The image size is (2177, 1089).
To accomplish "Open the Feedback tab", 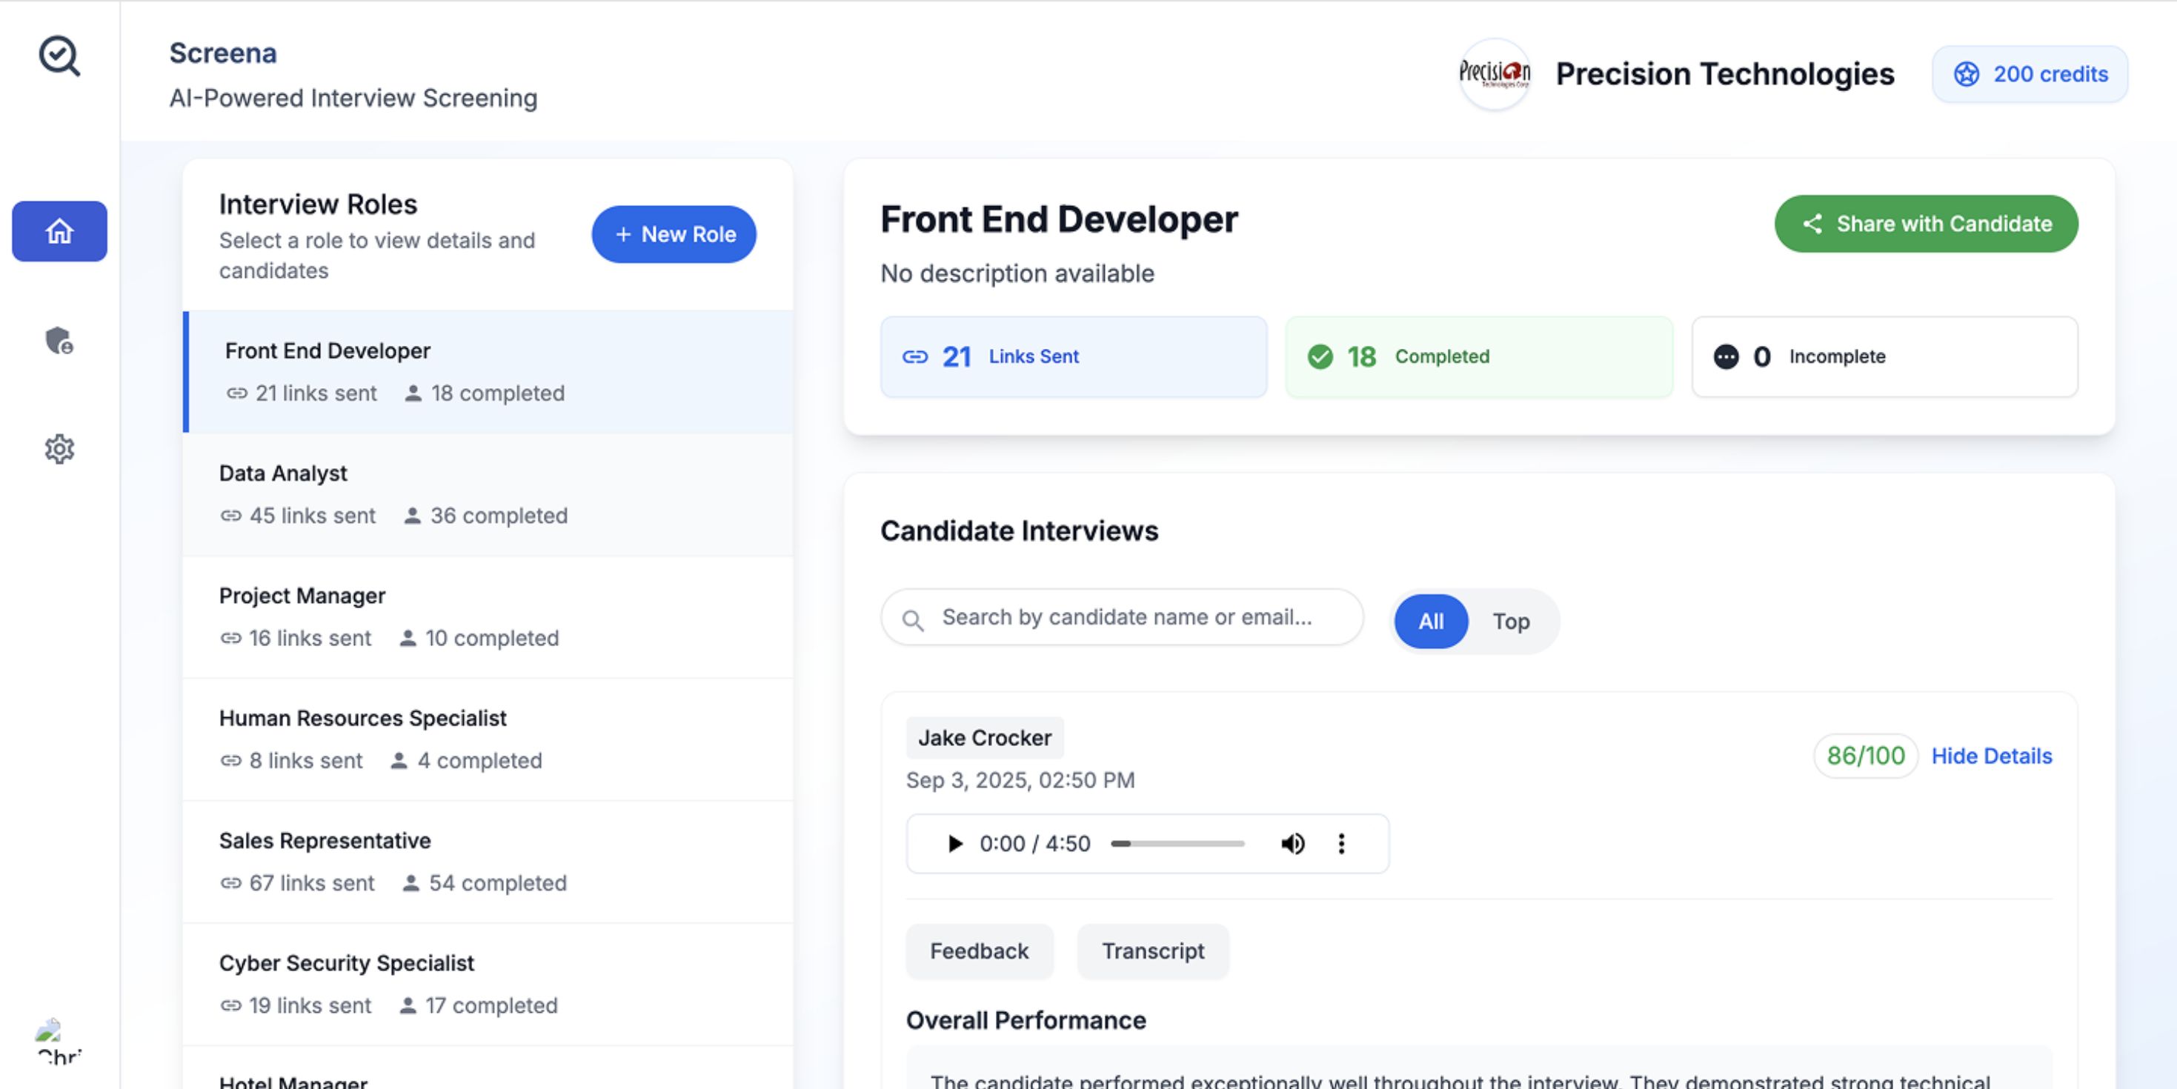I will 979,950.
